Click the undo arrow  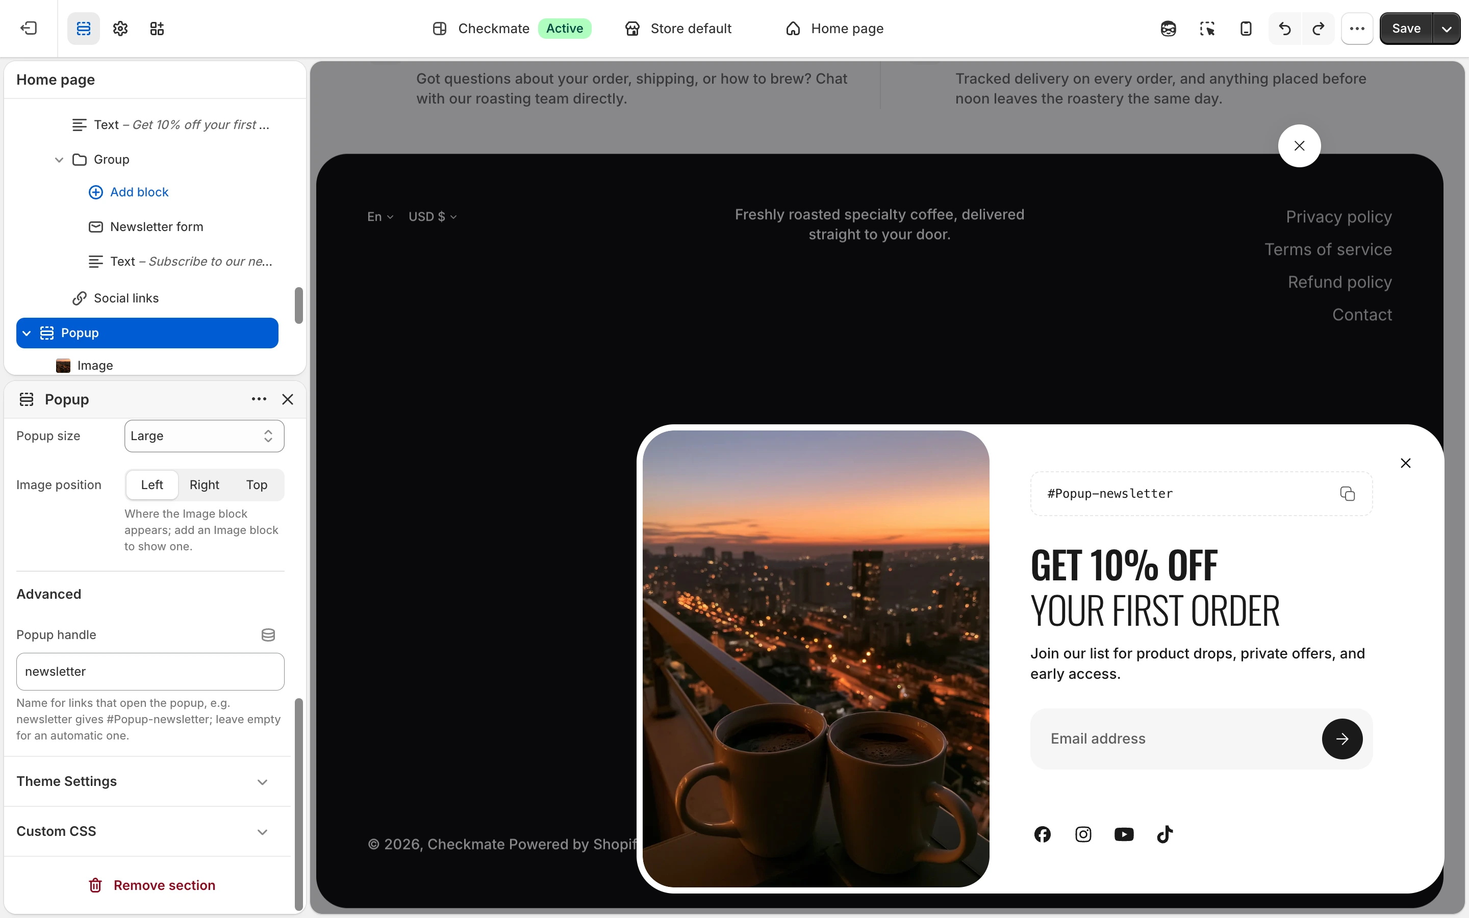1284,29
